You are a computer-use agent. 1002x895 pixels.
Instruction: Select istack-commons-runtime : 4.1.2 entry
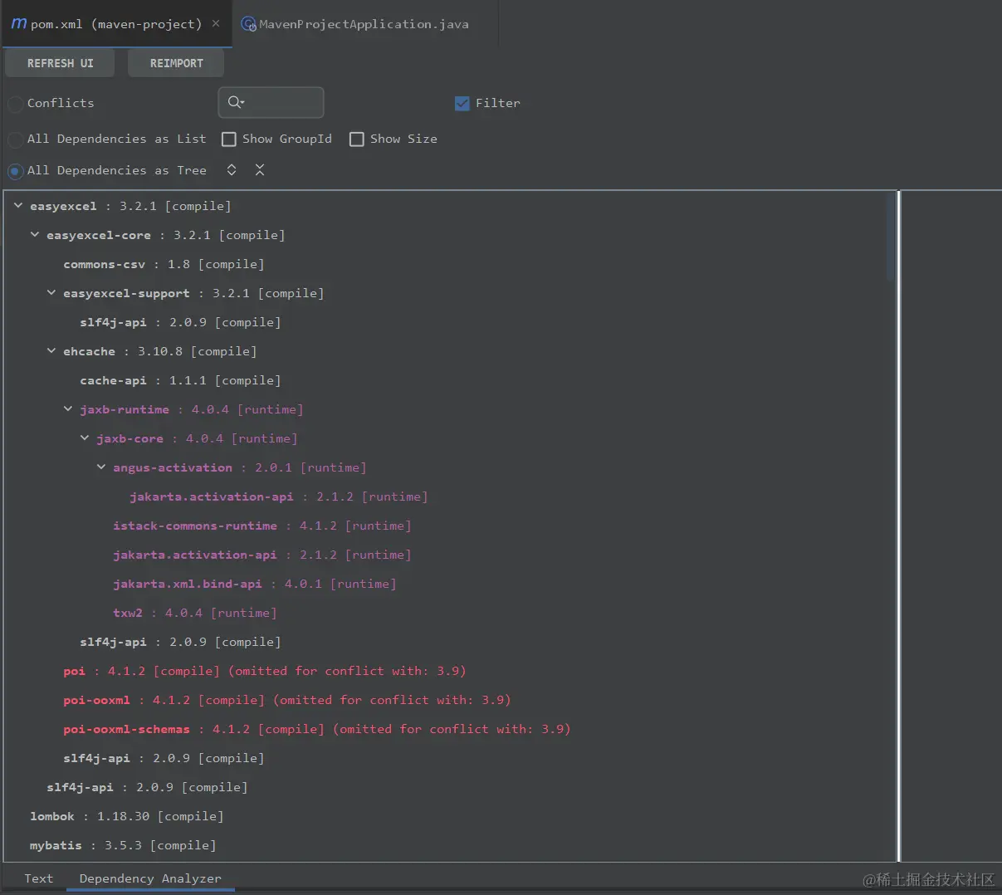pos(261,526)
